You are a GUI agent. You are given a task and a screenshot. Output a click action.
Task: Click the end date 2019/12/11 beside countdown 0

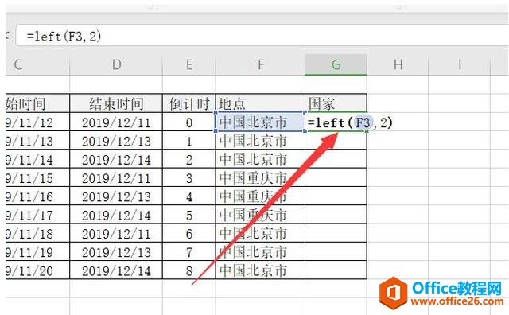click(x=116, y=122)
